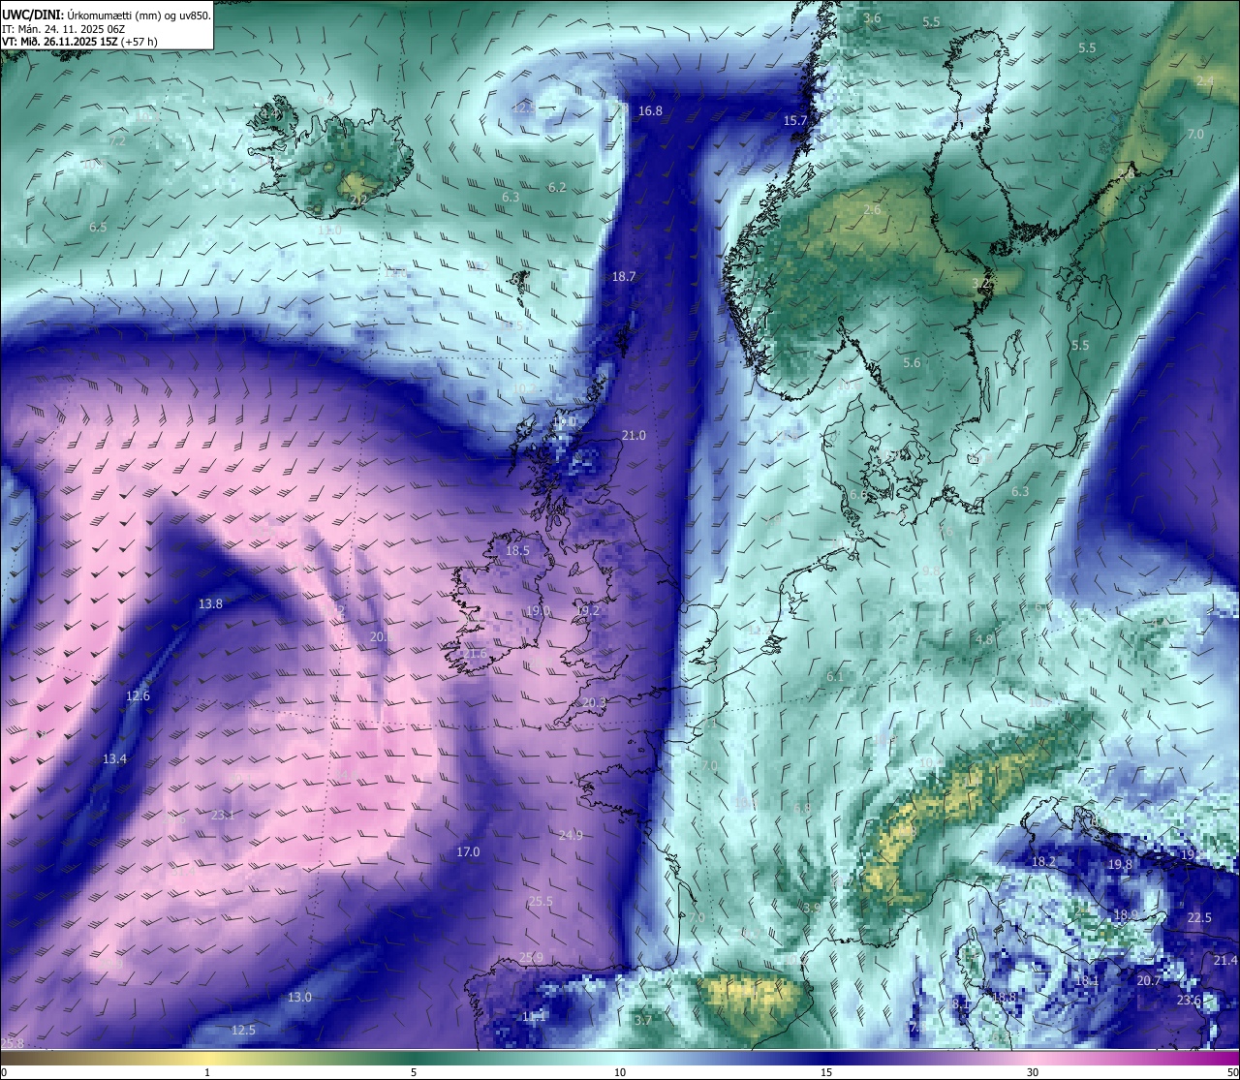Viewport: 1240px width, 1080px height.
Task: Click the 22.5 value at the right edge
Action: pos(1199,918)
